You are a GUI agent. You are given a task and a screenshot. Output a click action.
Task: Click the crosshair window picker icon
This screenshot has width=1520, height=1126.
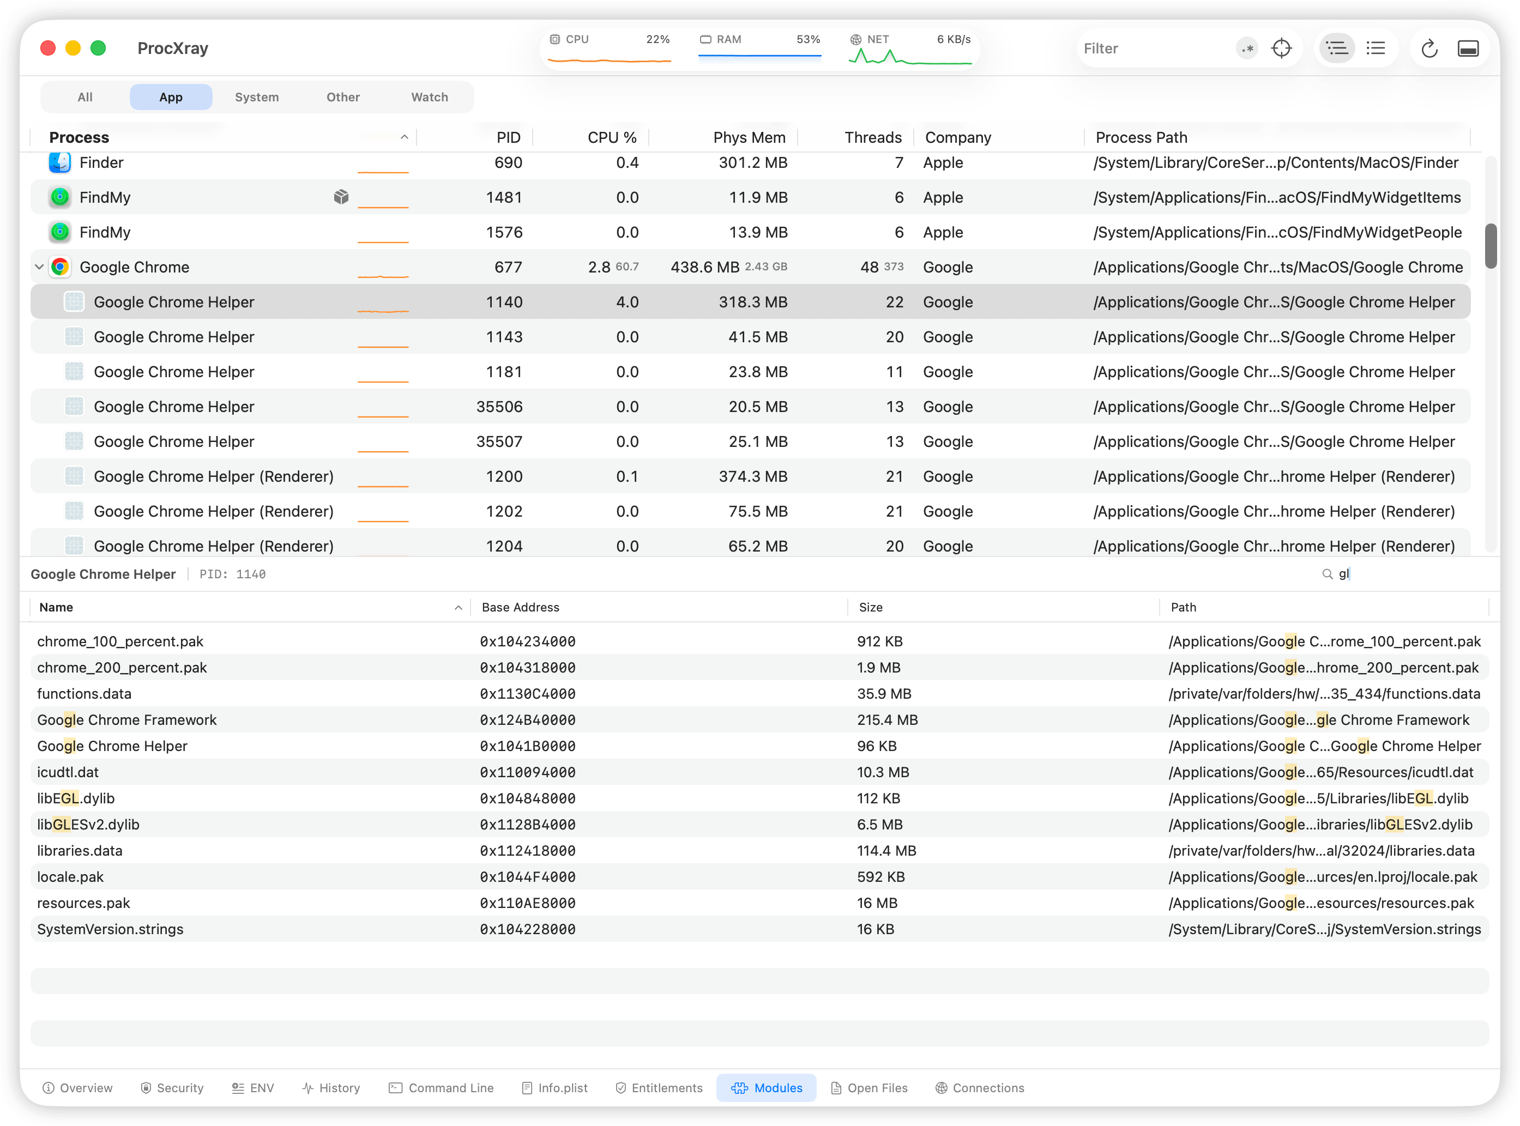(1281, 49)
